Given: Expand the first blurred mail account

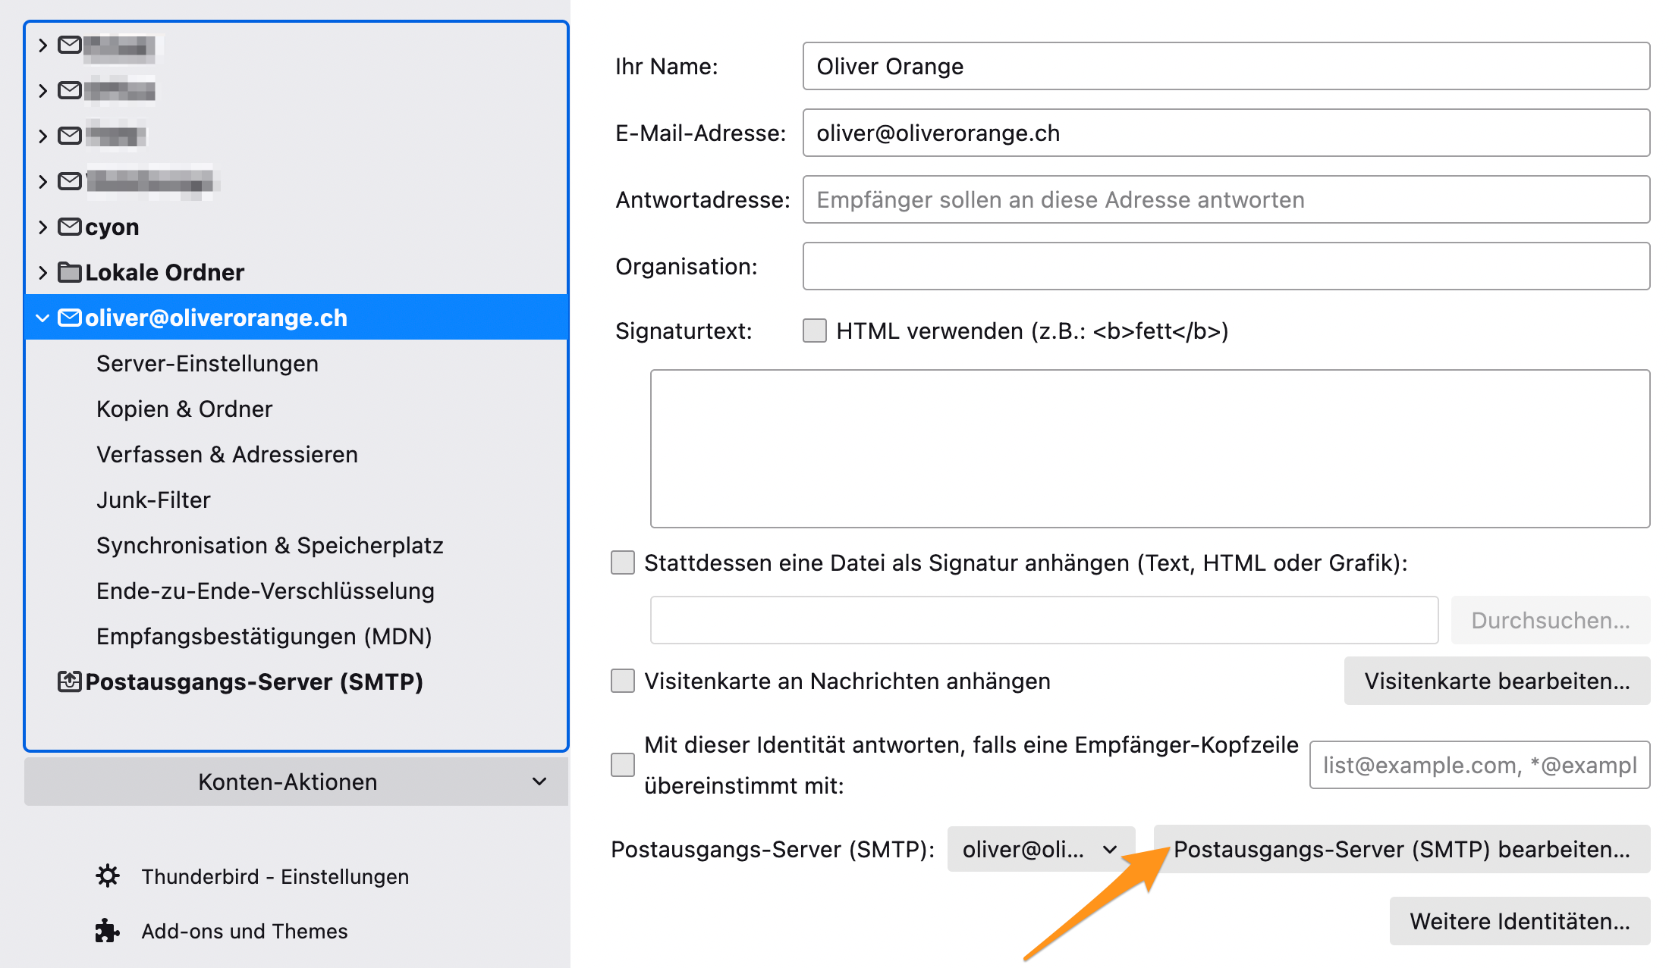Looking at the screenshot, I should click(x=42, y=45).
